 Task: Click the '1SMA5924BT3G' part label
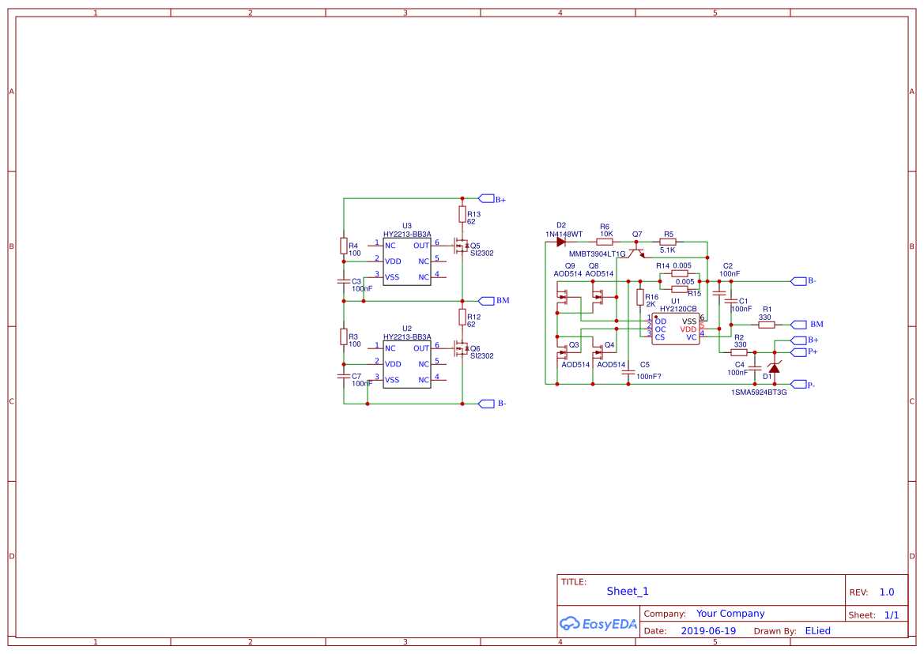(759, 393)
